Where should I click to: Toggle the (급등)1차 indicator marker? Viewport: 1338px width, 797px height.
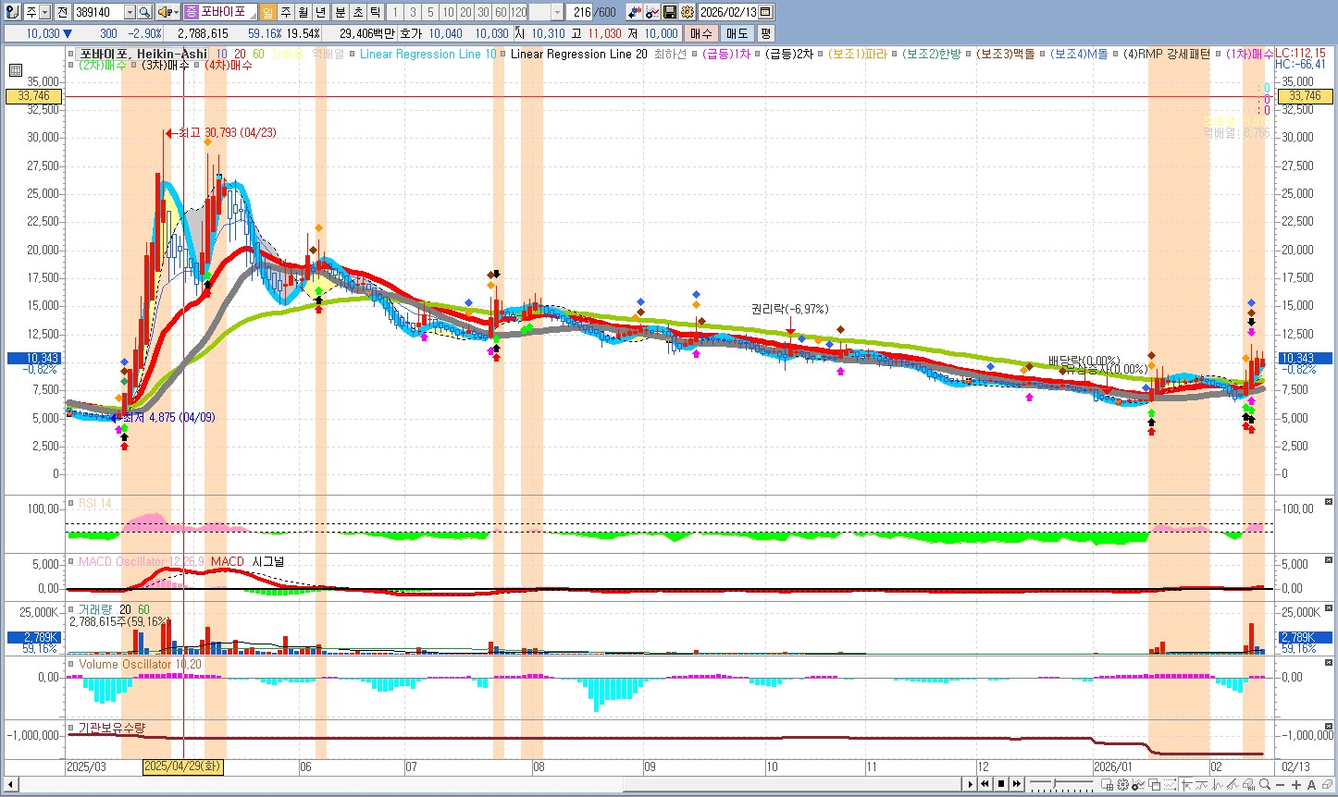click(x=696, y=54)
